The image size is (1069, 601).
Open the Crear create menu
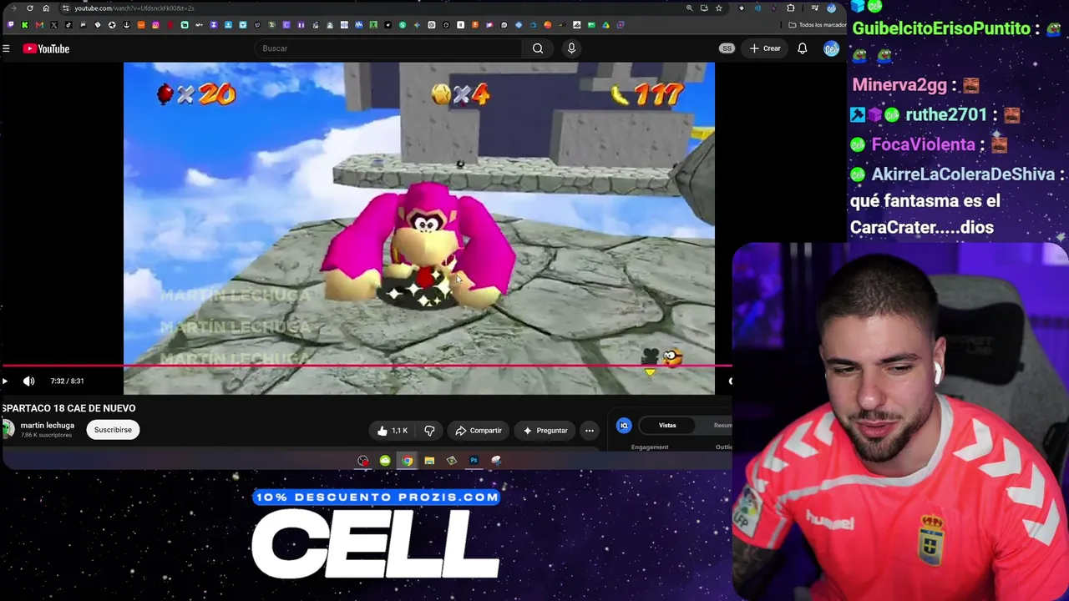pos(765,48)
